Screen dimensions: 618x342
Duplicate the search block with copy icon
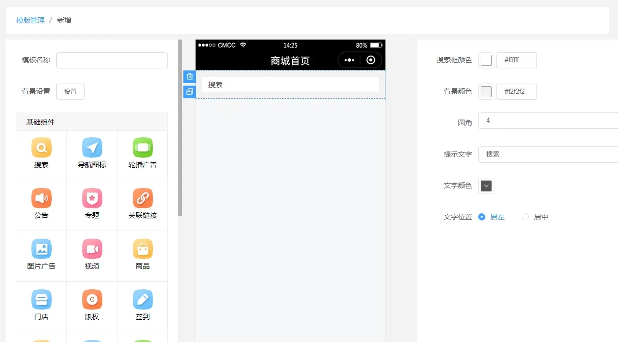coord(189,92)
